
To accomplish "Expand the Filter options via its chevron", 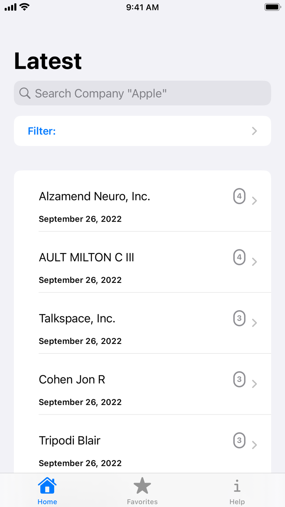I will 254,131.
